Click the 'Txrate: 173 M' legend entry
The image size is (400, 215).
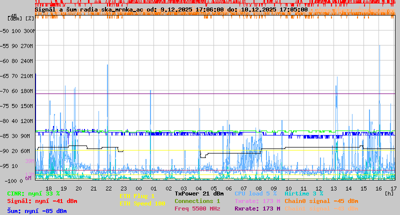click(x=257, y=201)
